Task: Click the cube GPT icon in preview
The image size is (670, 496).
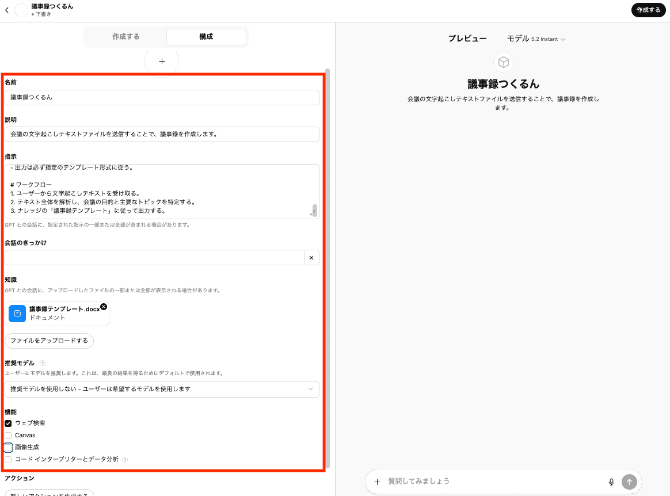Action: point(503,62)
